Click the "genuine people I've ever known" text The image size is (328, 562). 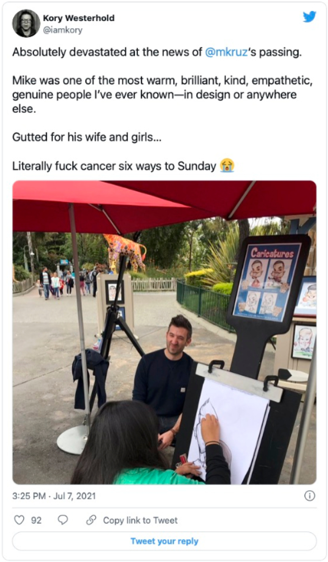click(x=93, y=94)
